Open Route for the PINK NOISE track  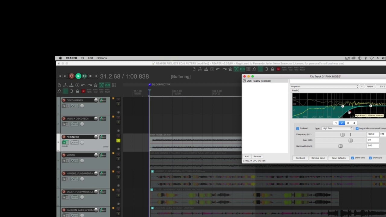click(x=103, y=137)
